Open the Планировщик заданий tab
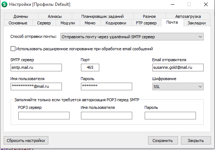The width and height of the screenshot is (215, 150). click(103, 16)
